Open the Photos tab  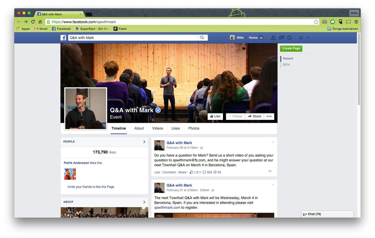pos(194,128)
